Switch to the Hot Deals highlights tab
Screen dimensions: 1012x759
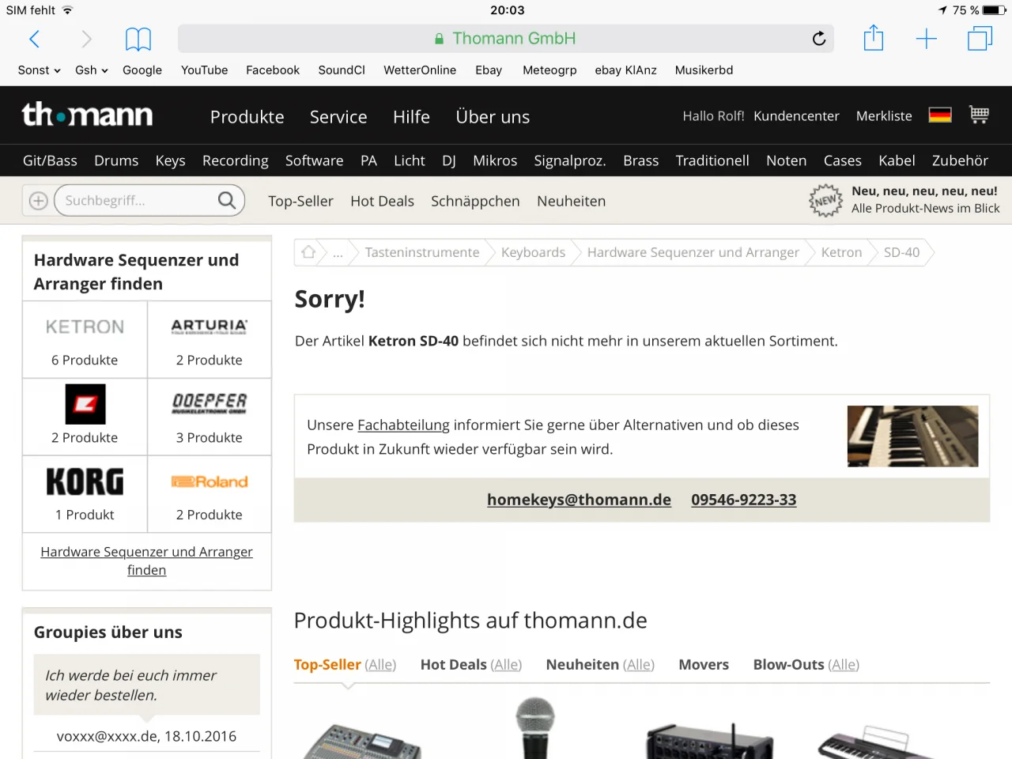coord(453,665)
